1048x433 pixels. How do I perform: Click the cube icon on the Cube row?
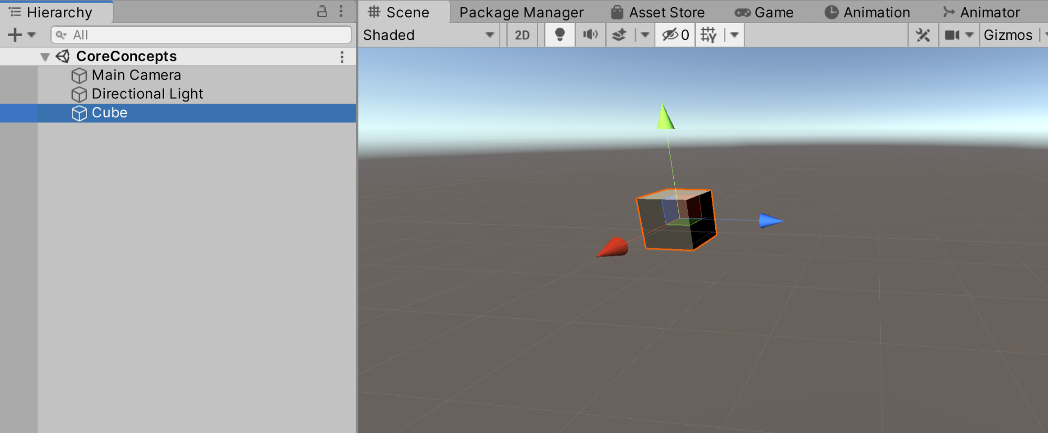tap(79, 114)
